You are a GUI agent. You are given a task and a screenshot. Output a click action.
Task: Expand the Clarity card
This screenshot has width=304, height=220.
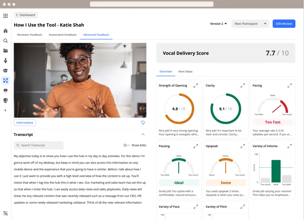coord(243,85)
